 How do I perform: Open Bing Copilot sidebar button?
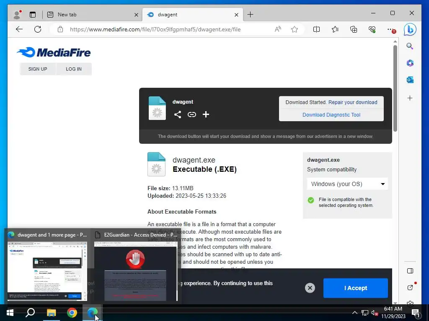click(x=410, y=30)
